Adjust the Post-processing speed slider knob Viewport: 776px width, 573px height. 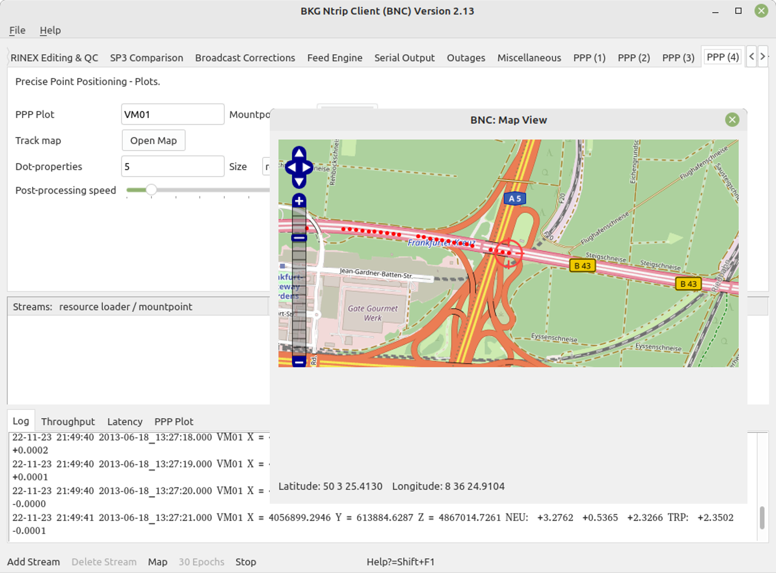[151, 190]
